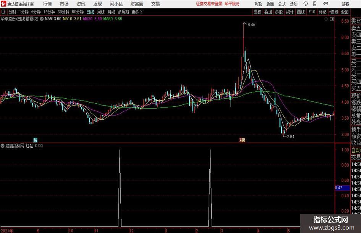The height and width of the screenshot is (233, 361).
Task: Click the 12 month timeline marker
Action: point(131,231)
